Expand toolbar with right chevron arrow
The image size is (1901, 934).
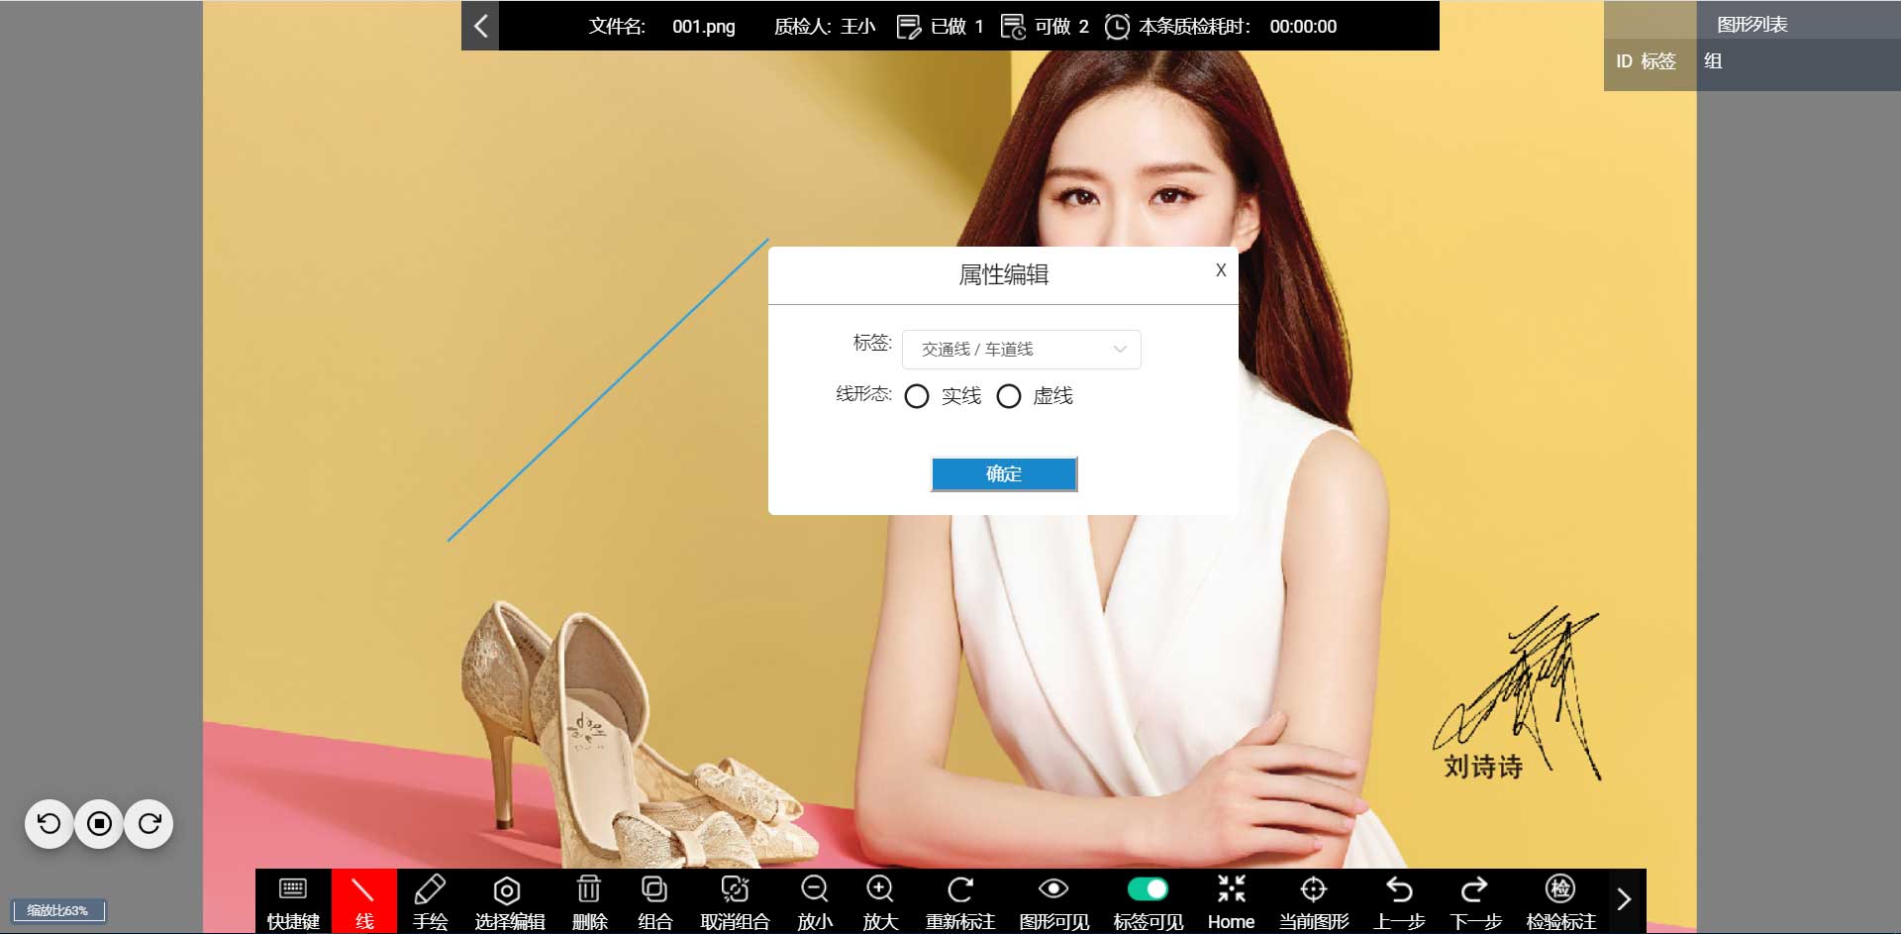[x=1624, y=899]
